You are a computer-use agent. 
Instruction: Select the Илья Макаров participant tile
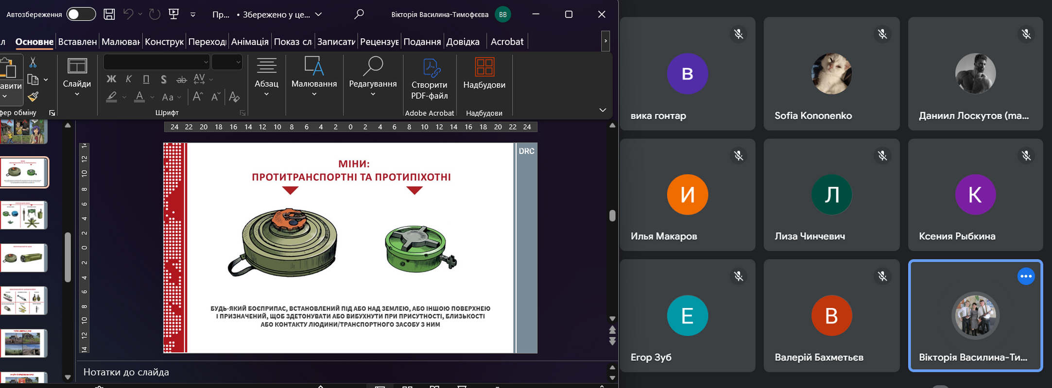[x=687, y=195]
